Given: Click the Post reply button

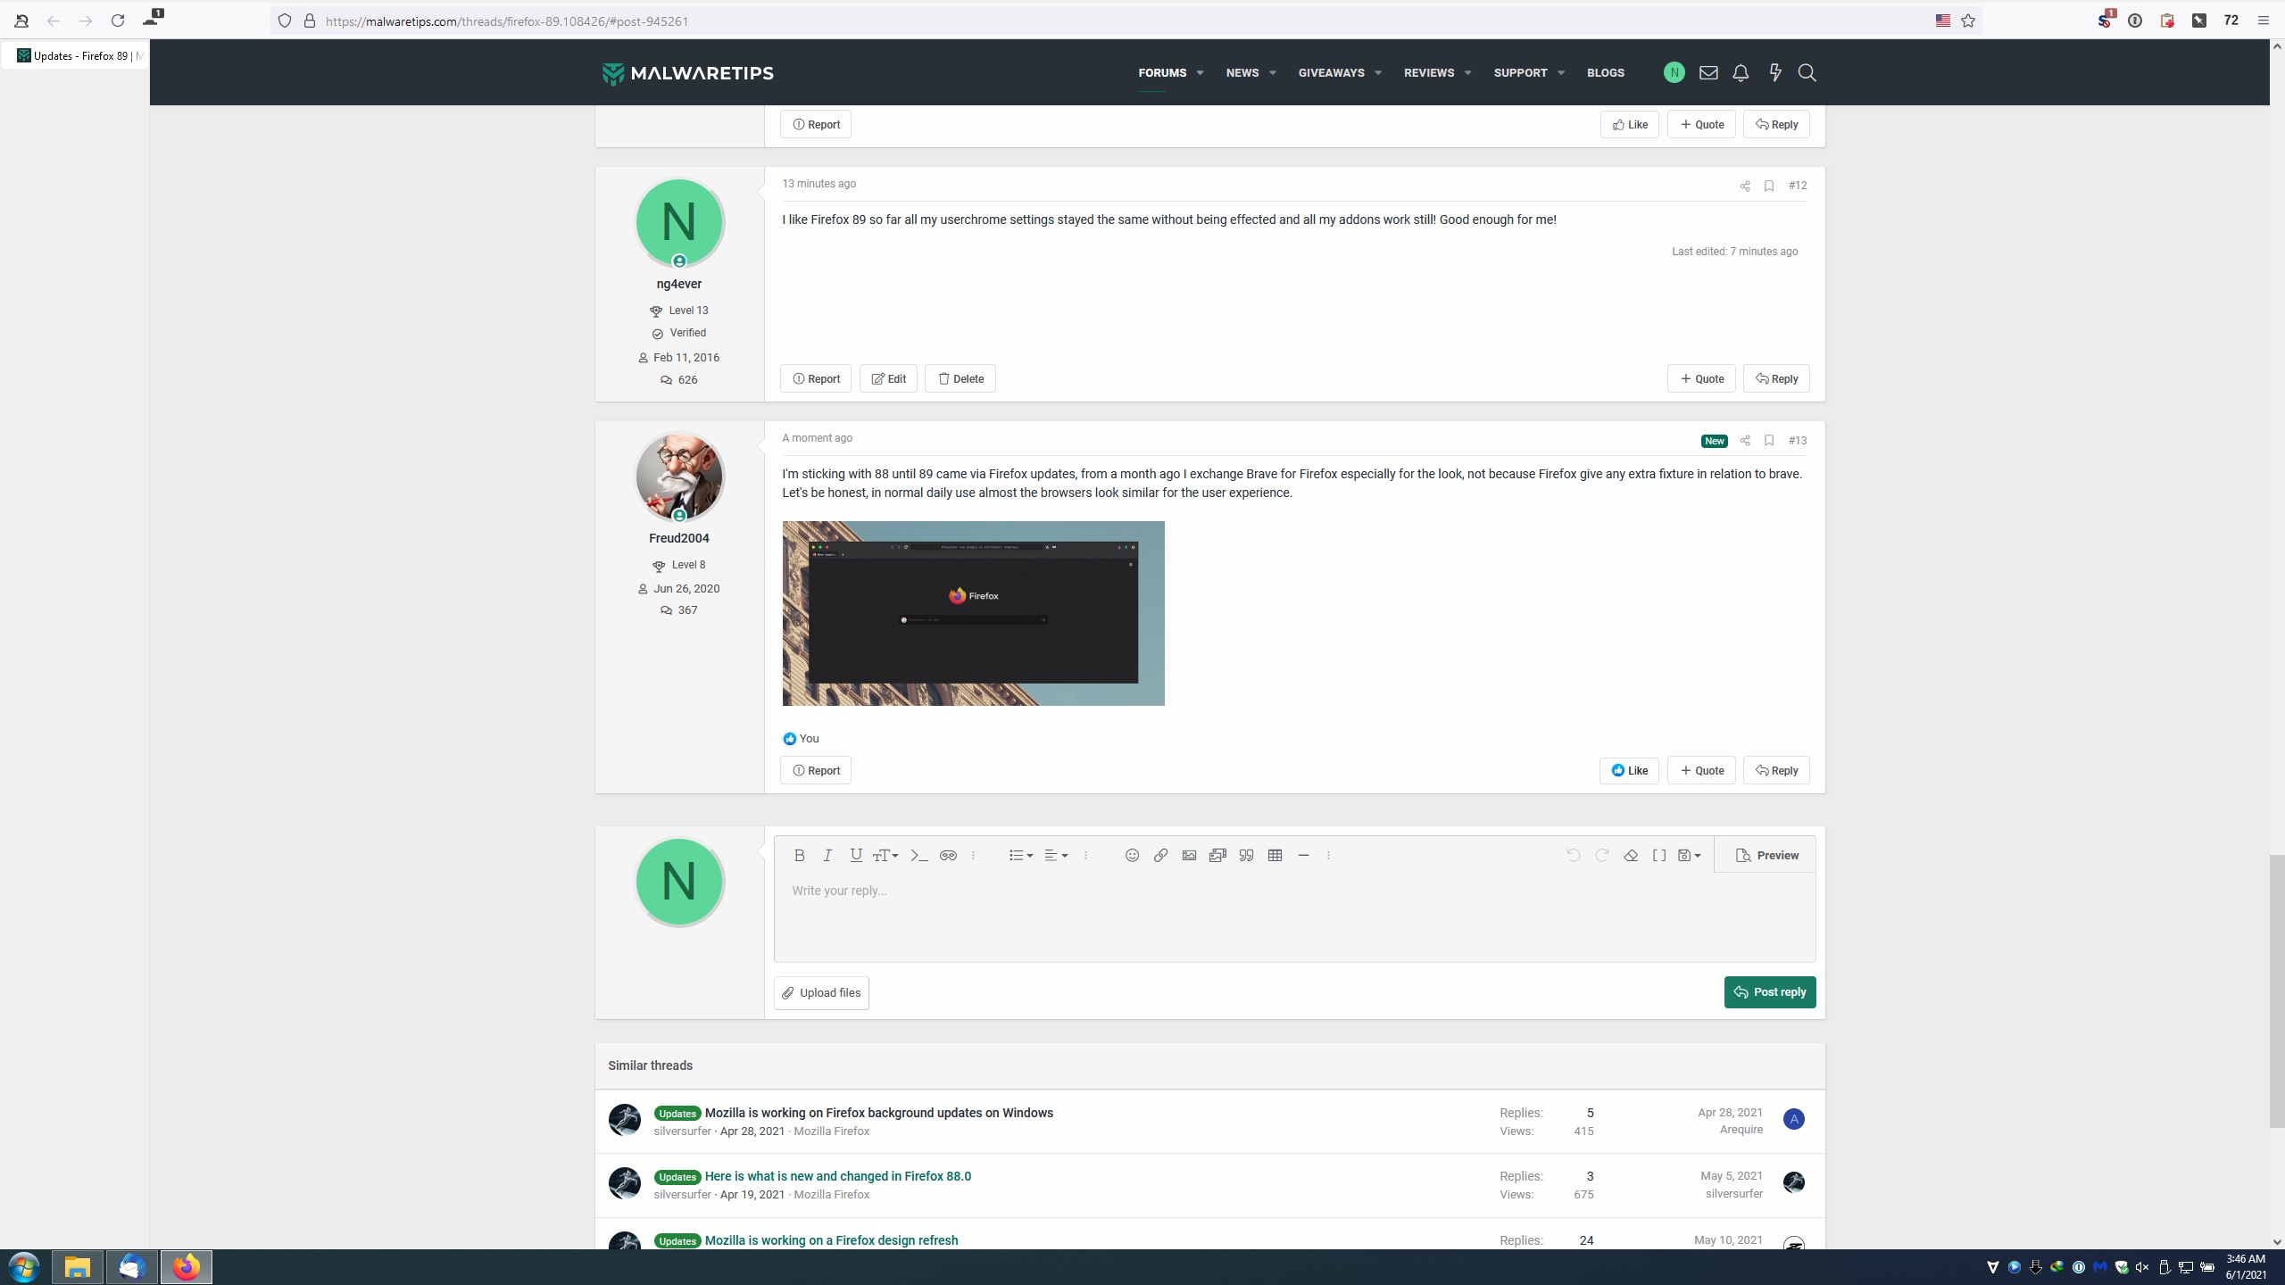Looking at the screenshot, I should tap(1769, 991).
